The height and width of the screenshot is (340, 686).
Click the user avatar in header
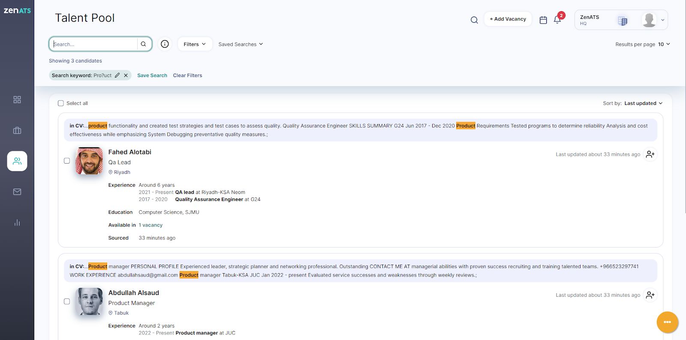click(649, 20)
